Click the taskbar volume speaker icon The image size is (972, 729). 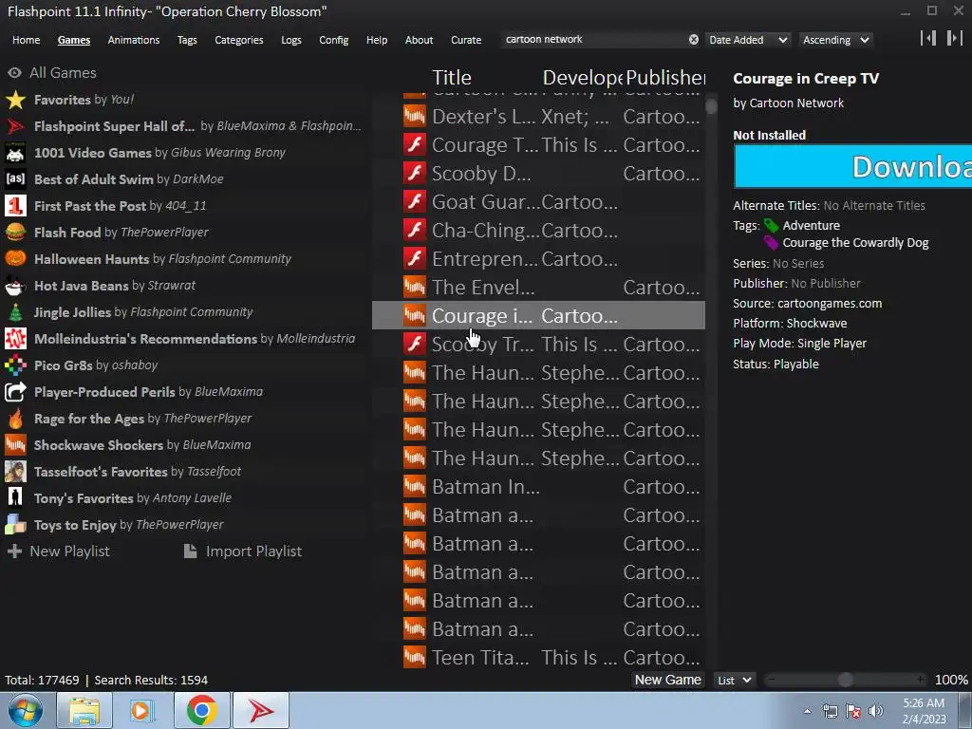[876, 710]
